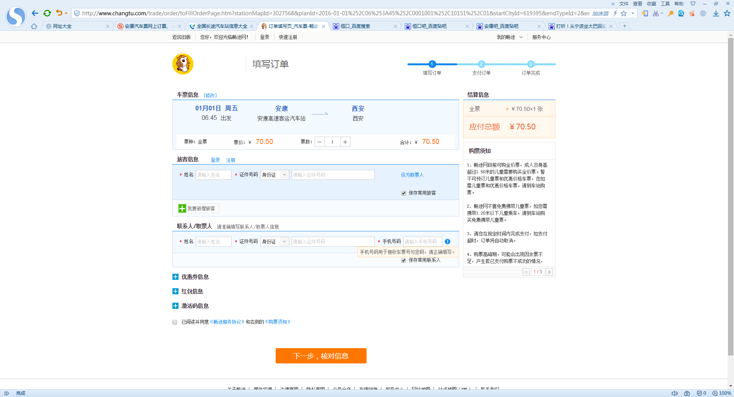Click the orange undo-close-tab arrow icon
Screen dimensions: 734x397
click(x=59, y=13)
